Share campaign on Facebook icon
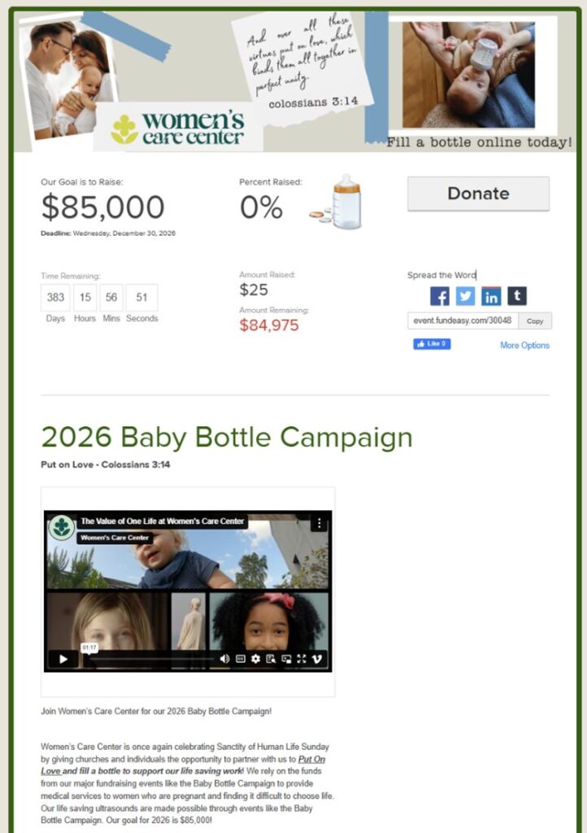The height and width of the screenshot is (833, 587). click(440, 296)
